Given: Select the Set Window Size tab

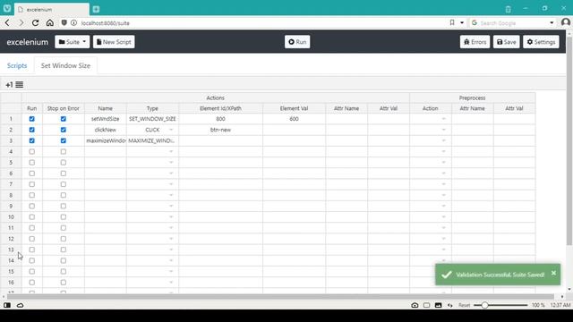Looking at the screenshot, I should (65, 65).
